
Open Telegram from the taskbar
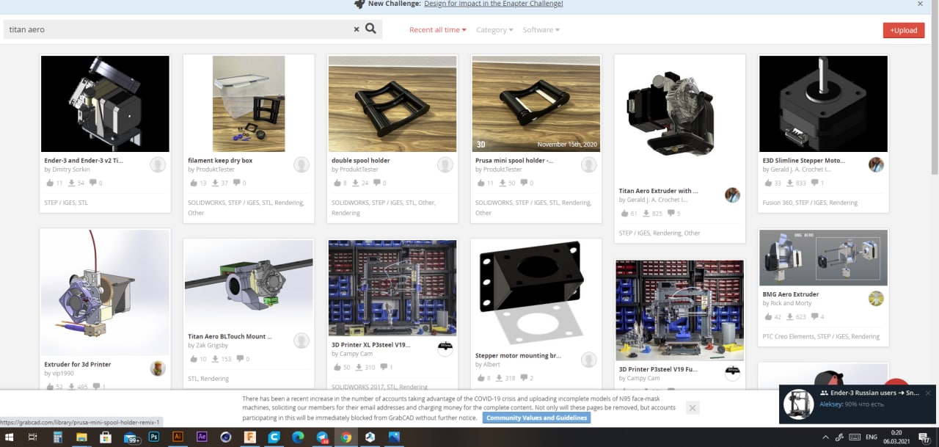(322, 437)
